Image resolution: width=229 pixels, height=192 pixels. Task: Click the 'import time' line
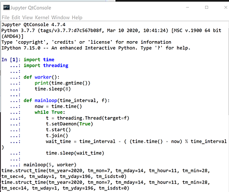click(x=39, y=60)
